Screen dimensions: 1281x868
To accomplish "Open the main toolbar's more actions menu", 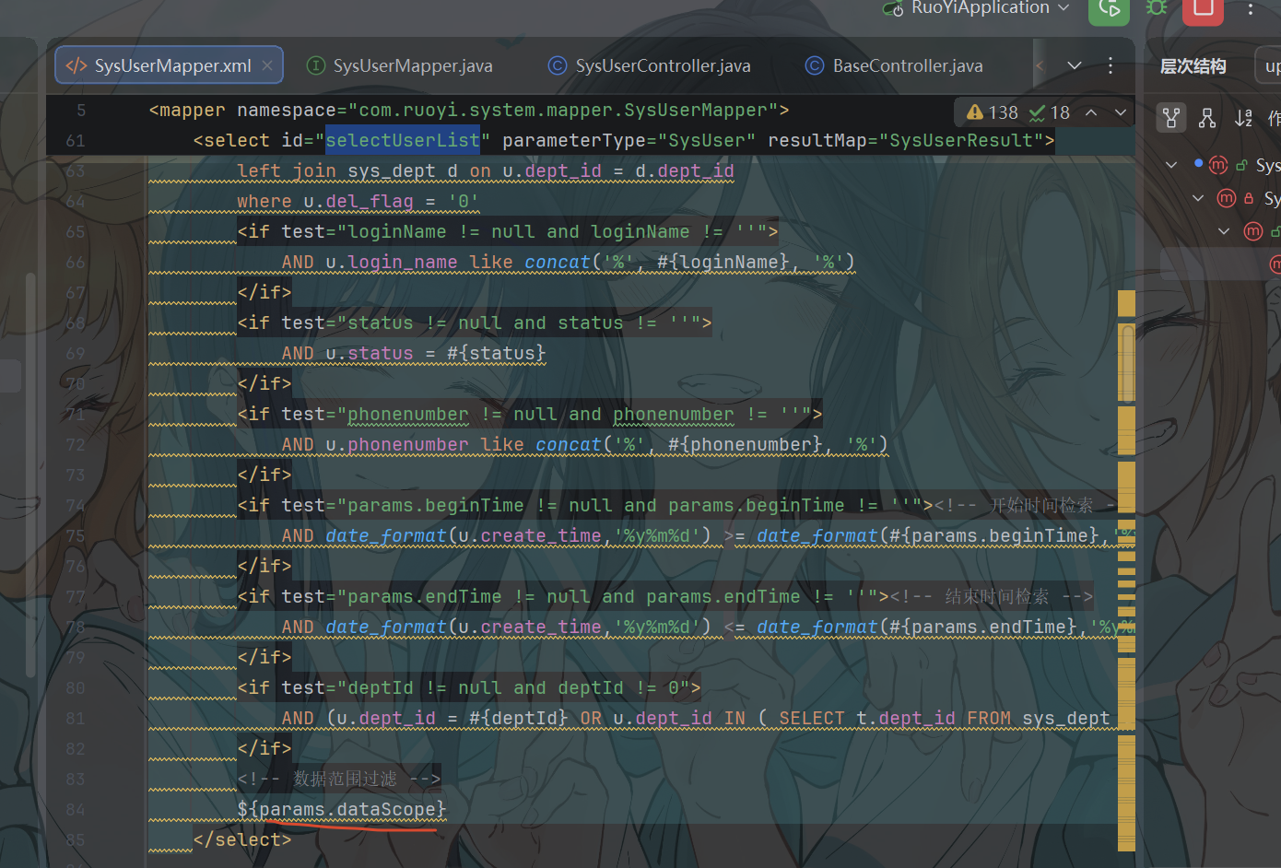I will (x=1250, y=9).
